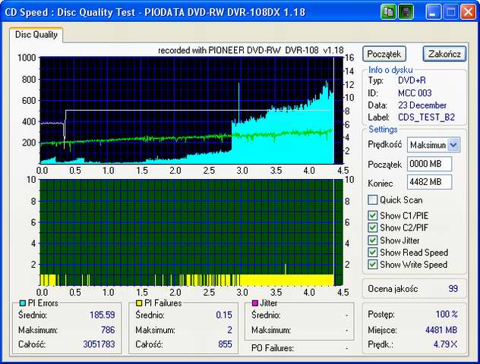Click the Miejsce value 4481 MB
The width and height of the screenshot is (480, 364).
coord(441,330)
